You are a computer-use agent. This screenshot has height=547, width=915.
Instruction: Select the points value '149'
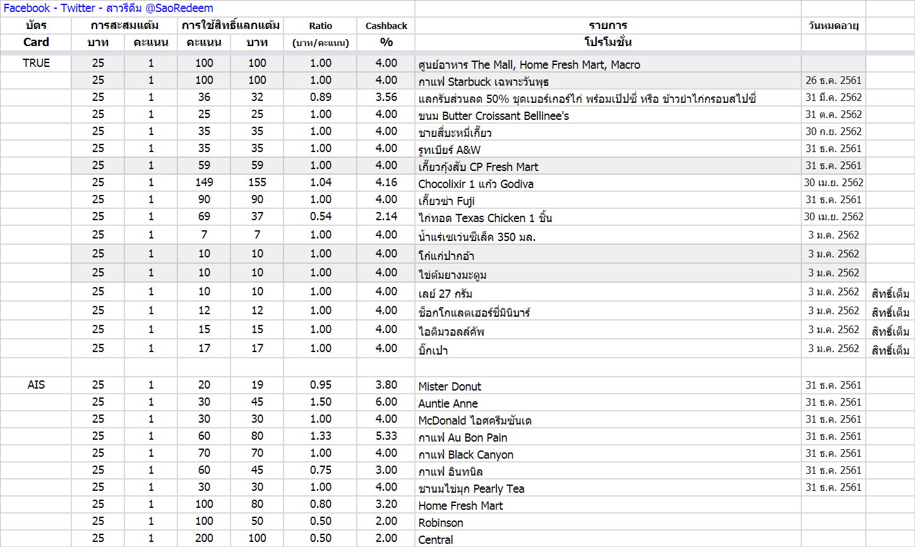click(204, 182)
